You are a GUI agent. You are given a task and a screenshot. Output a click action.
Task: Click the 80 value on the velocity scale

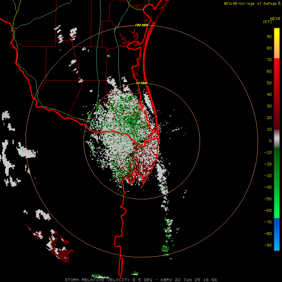(269, 48)
